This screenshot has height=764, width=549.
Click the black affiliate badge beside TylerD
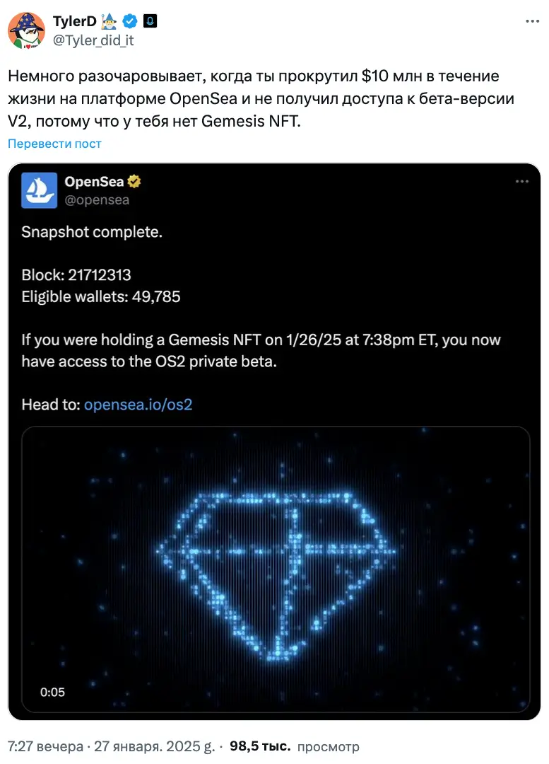click(150, 21)
